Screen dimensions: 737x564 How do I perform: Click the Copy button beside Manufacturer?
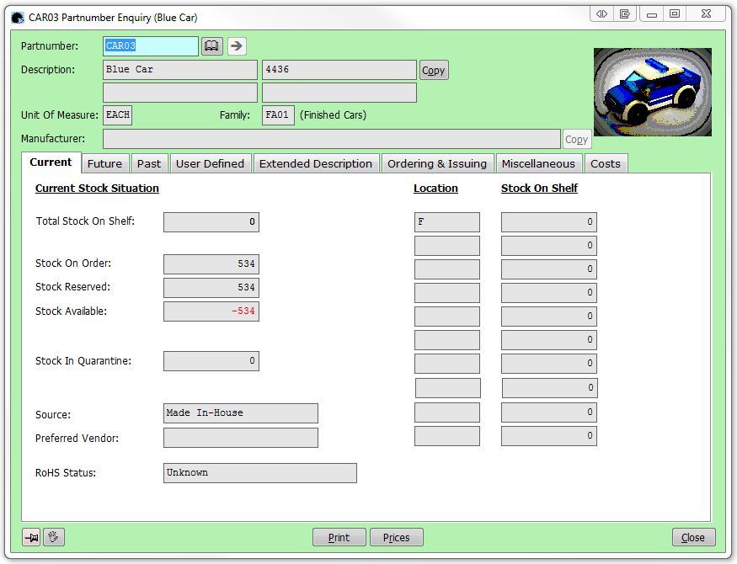point(576,140)
